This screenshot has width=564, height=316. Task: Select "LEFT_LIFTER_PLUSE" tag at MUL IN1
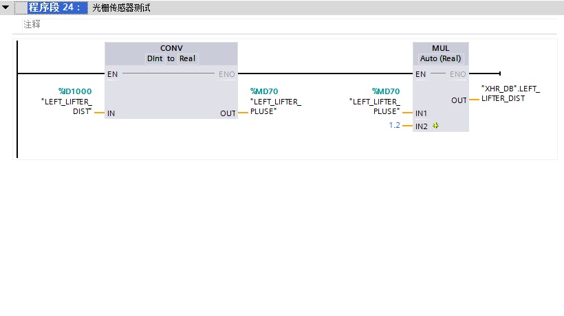374,106
